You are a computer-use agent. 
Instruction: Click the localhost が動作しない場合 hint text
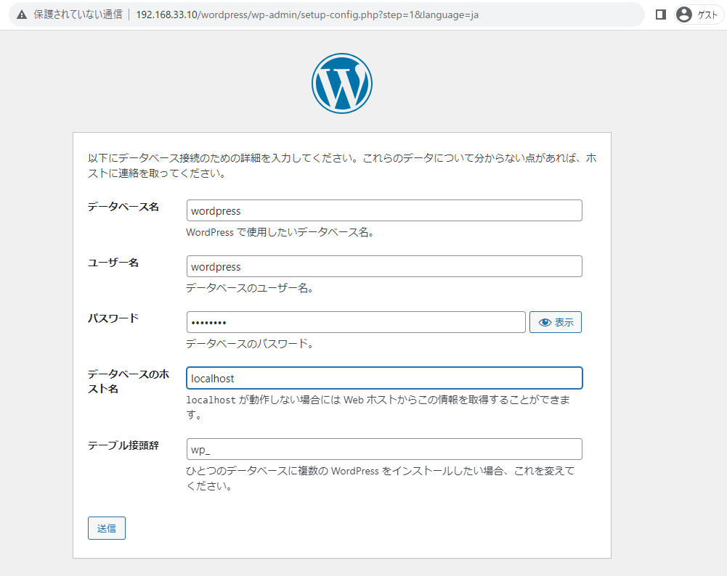coord(378,407)
